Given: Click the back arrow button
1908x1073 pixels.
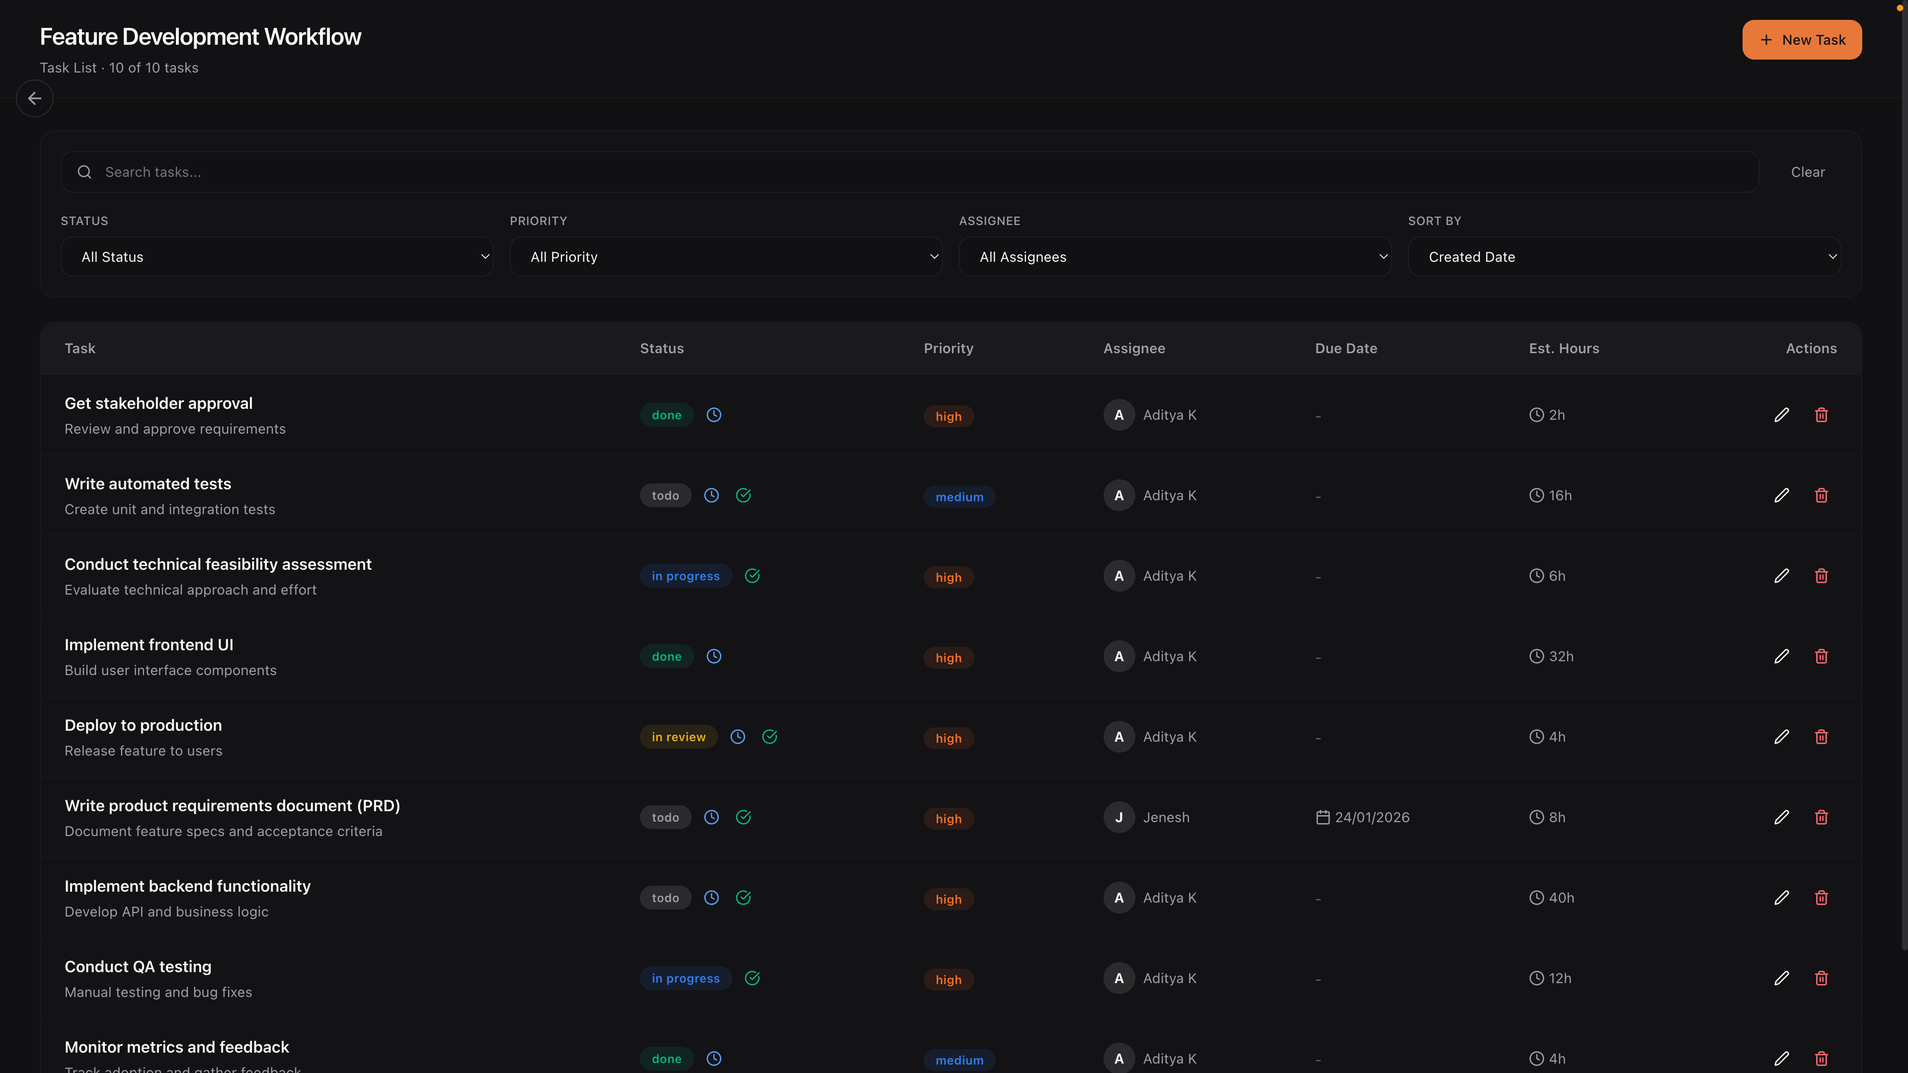Looking at the screenshot, I should 34,98.
